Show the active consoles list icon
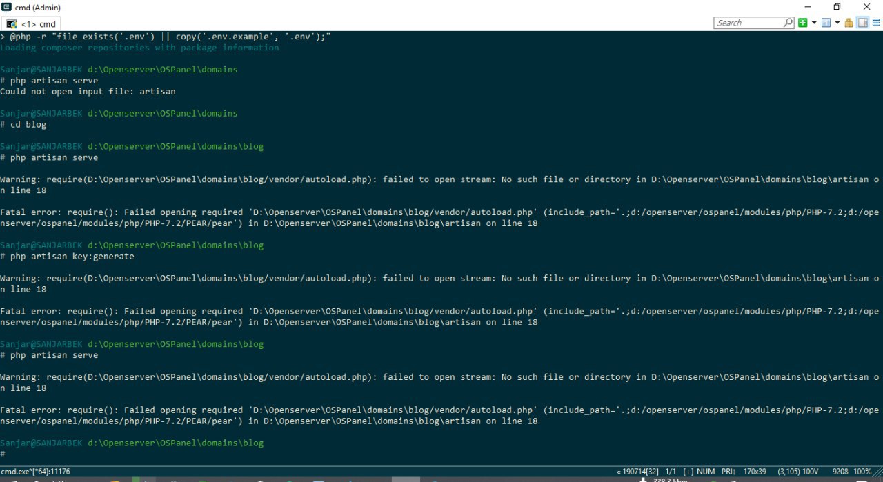The height and width of the screenshot is (482, 883). pos(826,23)
